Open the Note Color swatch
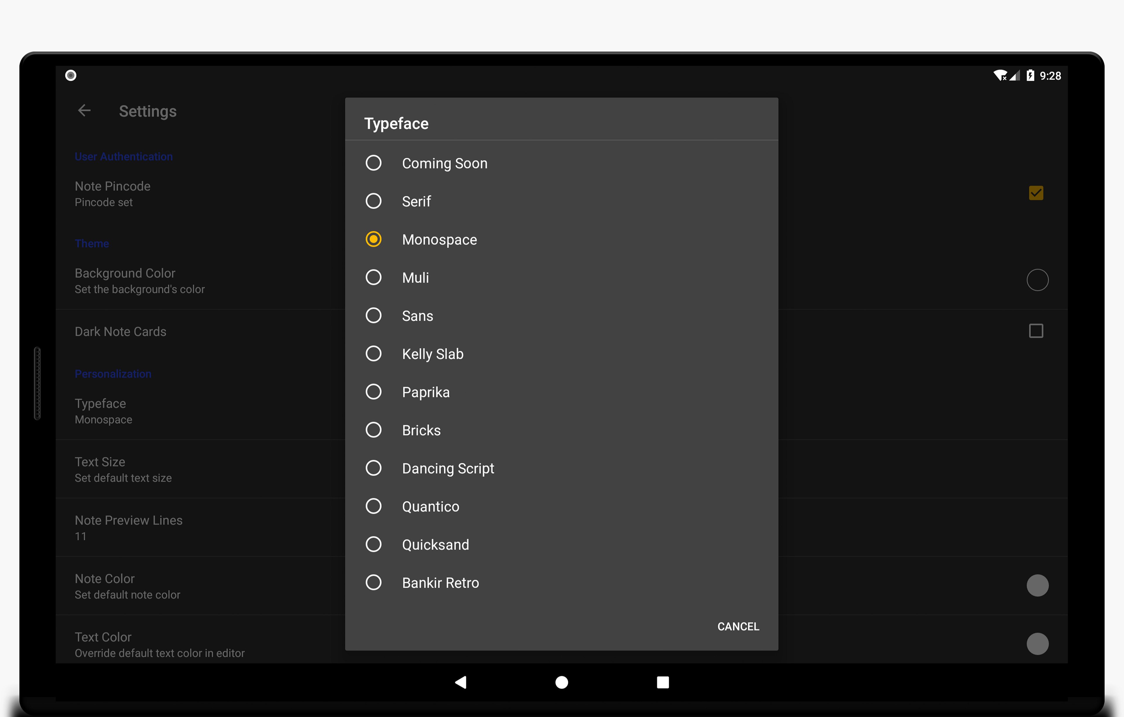This screenshot has height=717, width=1124. pos(1037,585)
